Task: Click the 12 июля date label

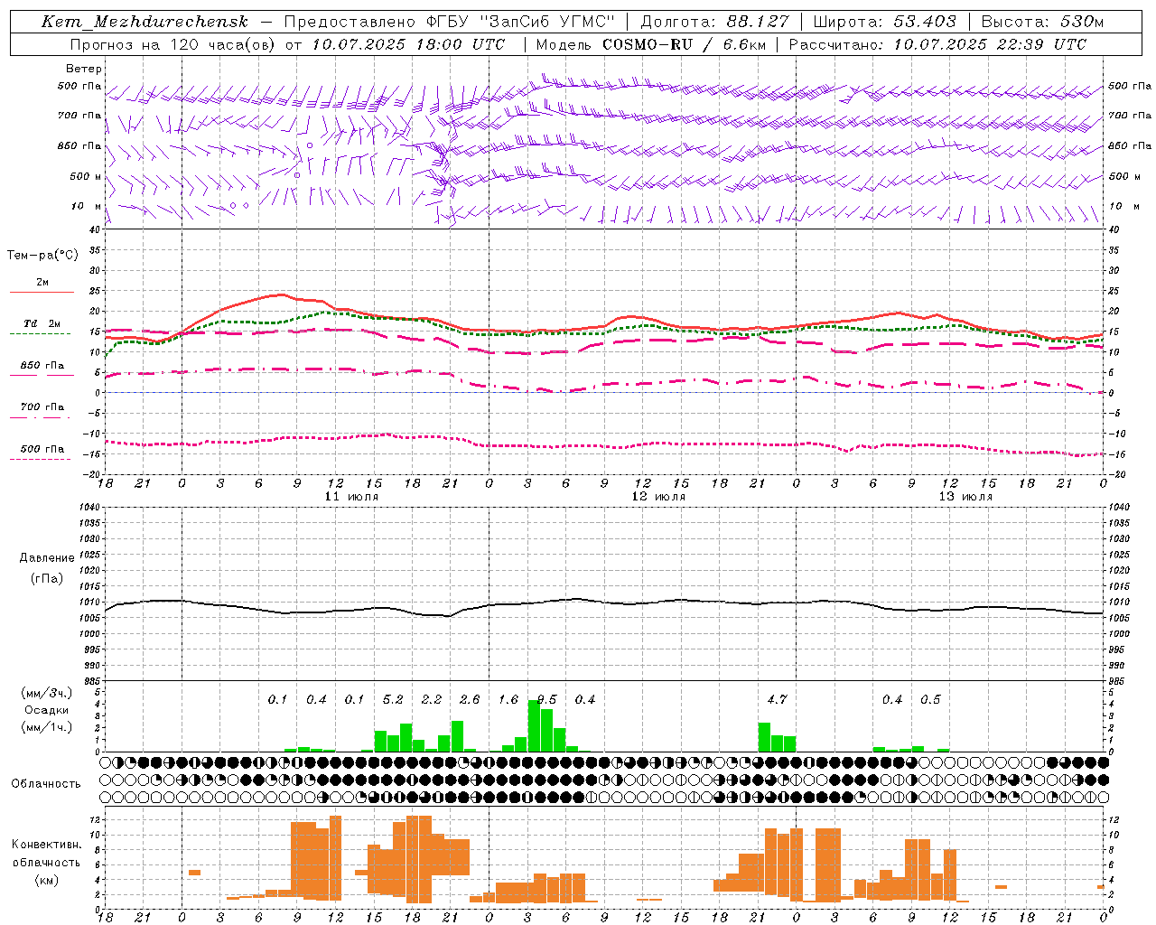Action: tap(658, 497)
